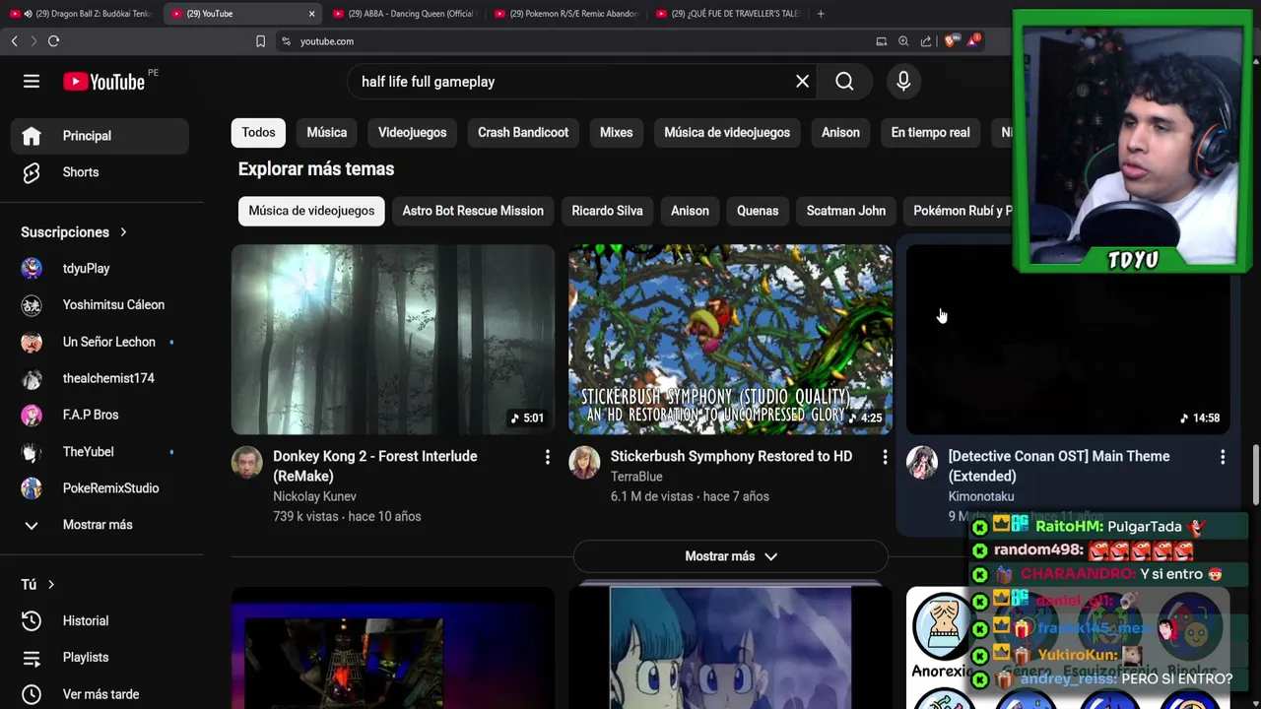Open the YouTube hamburger guide menu
The height and width of the screenshot is (709, 1261).
pos(32,82)
